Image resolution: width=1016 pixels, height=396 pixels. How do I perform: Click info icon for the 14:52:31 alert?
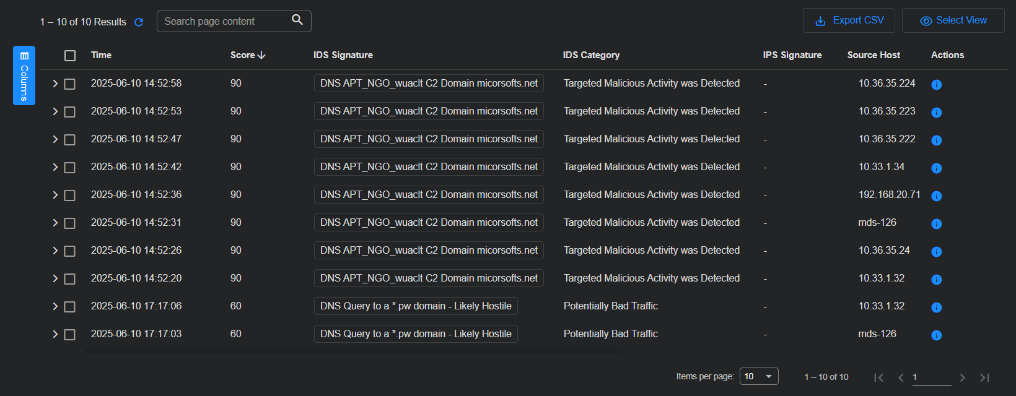pyautogui.click(x=936, y=224)
